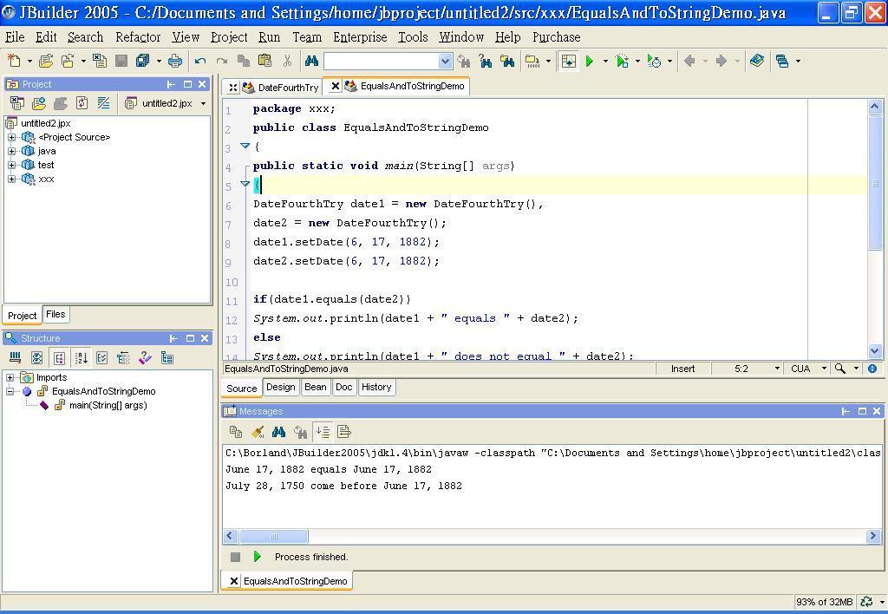This screenshot has width=888, height=614.
Task: Click the Add Files folder-plus icon in Project pane
Action: pyautogui.click(x=39, y=103)
